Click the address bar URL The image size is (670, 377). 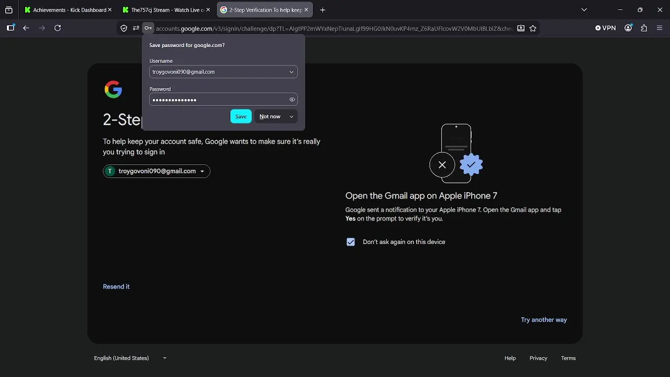[334, 29]
